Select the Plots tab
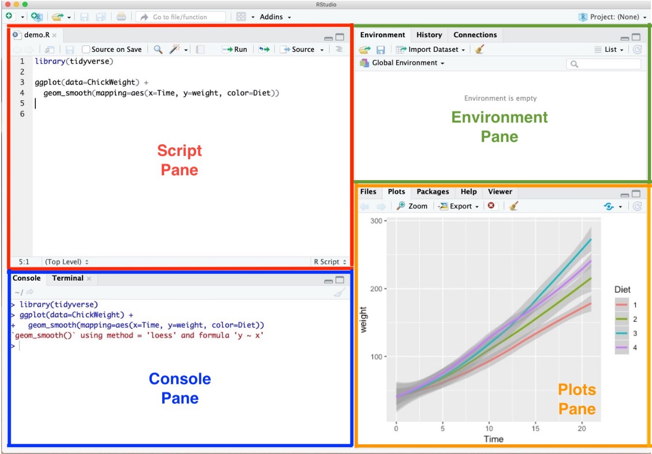652x454 pixels. (396, 192)
